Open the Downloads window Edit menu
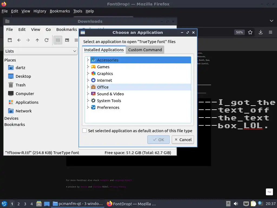 click(x=22, y=30)
